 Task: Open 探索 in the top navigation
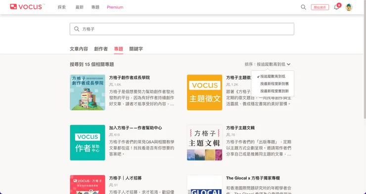click(62, 7)
